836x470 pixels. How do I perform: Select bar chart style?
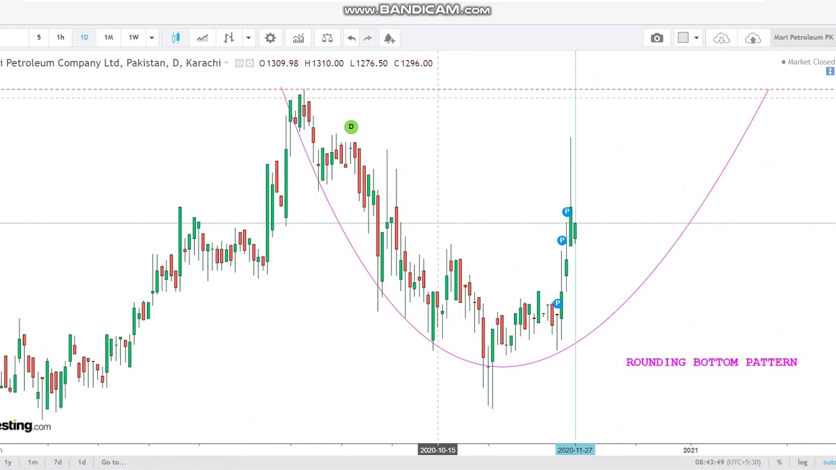coord(229,38)
